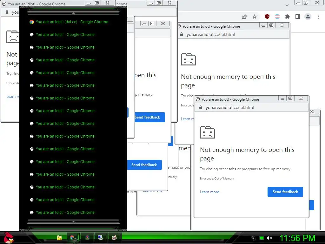Show hidden tray icons arrow
The height and width of the screenshot is (244, 325).
pos(253,238)
